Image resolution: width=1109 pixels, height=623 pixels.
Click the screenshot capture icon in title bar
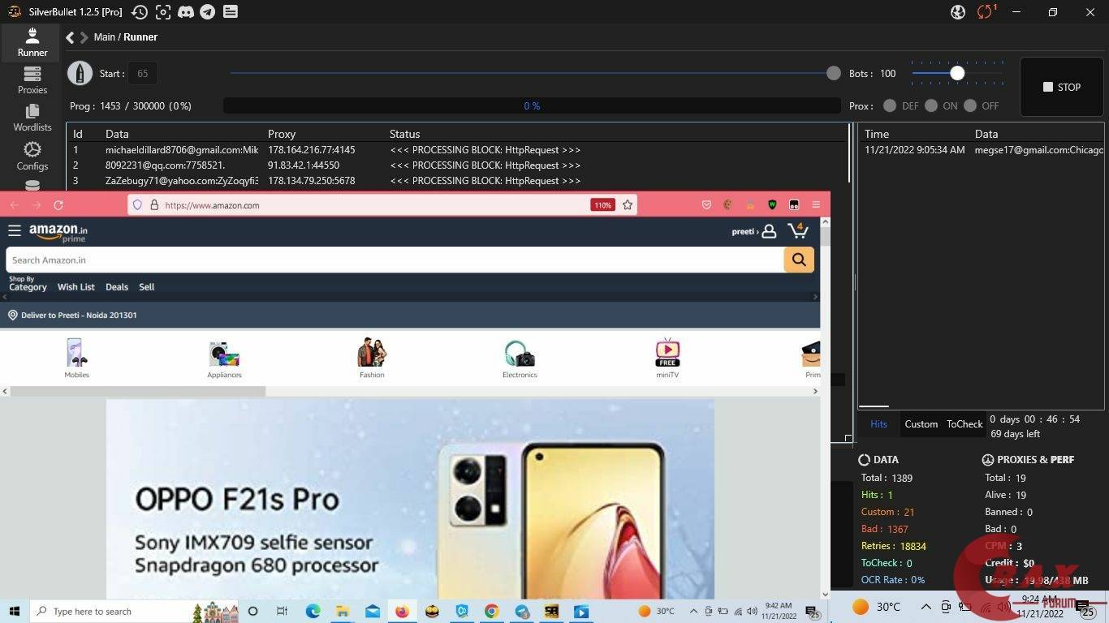pos(163,12)
